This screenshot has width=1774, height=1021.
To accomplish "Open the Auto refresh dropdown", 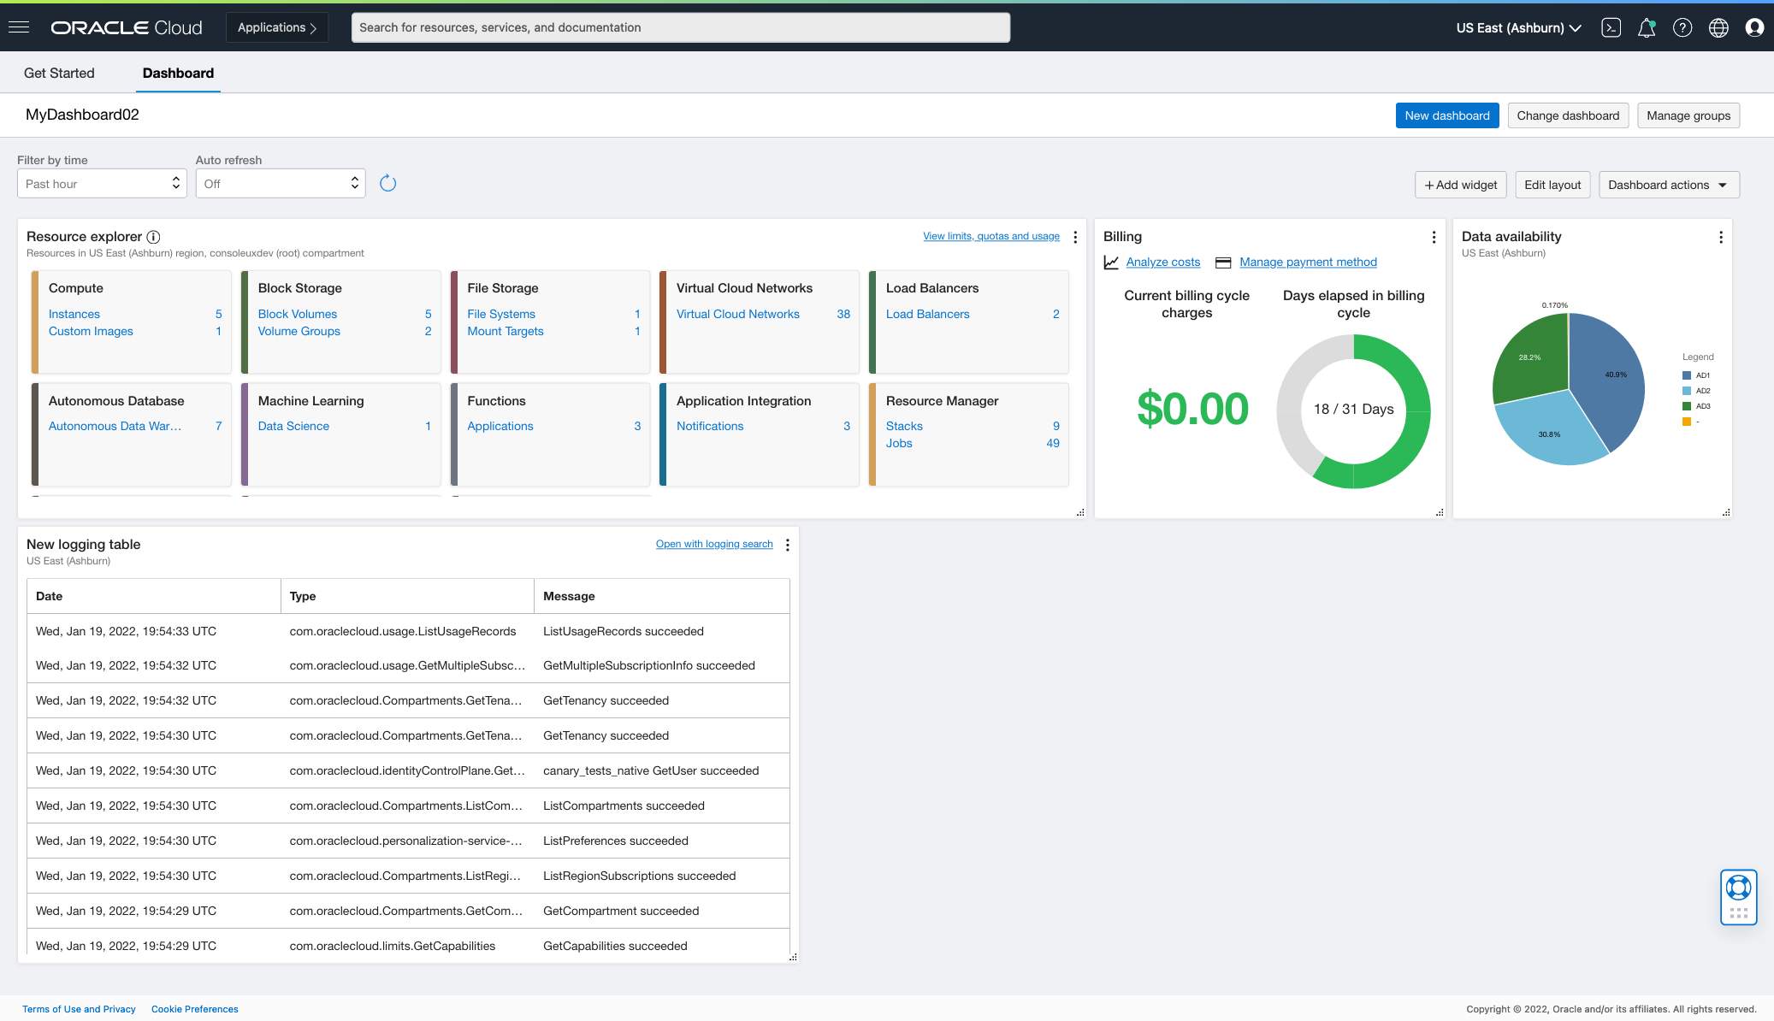I will point(280,183).
